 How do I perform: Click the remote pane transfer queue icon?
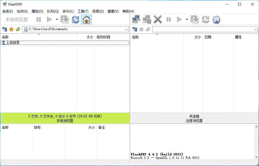click(x=195, y=19)
